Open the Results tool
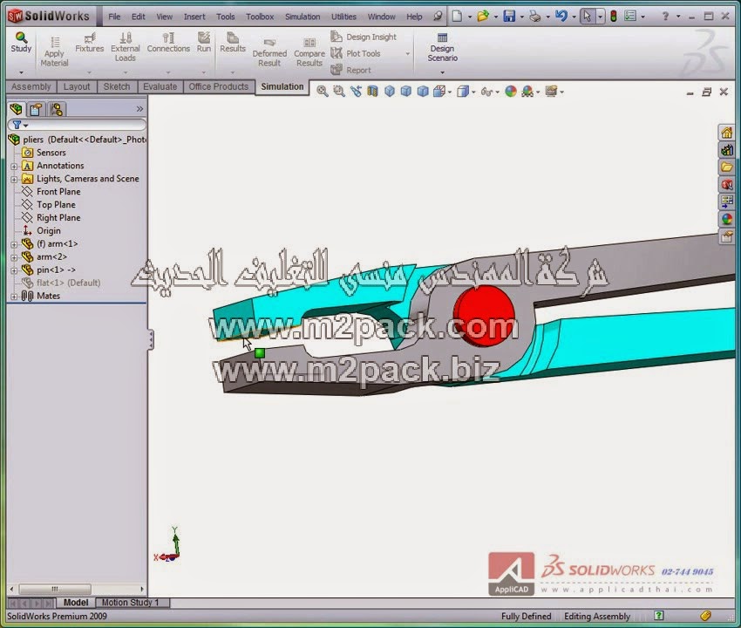The image size is (741, 628). point(233,42)
